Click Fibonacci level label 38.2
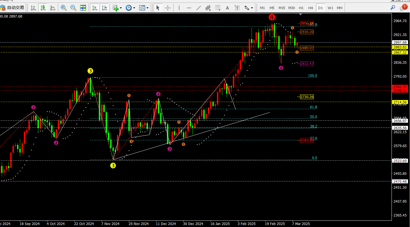 [x=313, y=126]
